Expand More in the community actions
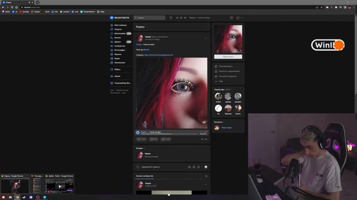 pyautogui.click(x=219, y=81)
